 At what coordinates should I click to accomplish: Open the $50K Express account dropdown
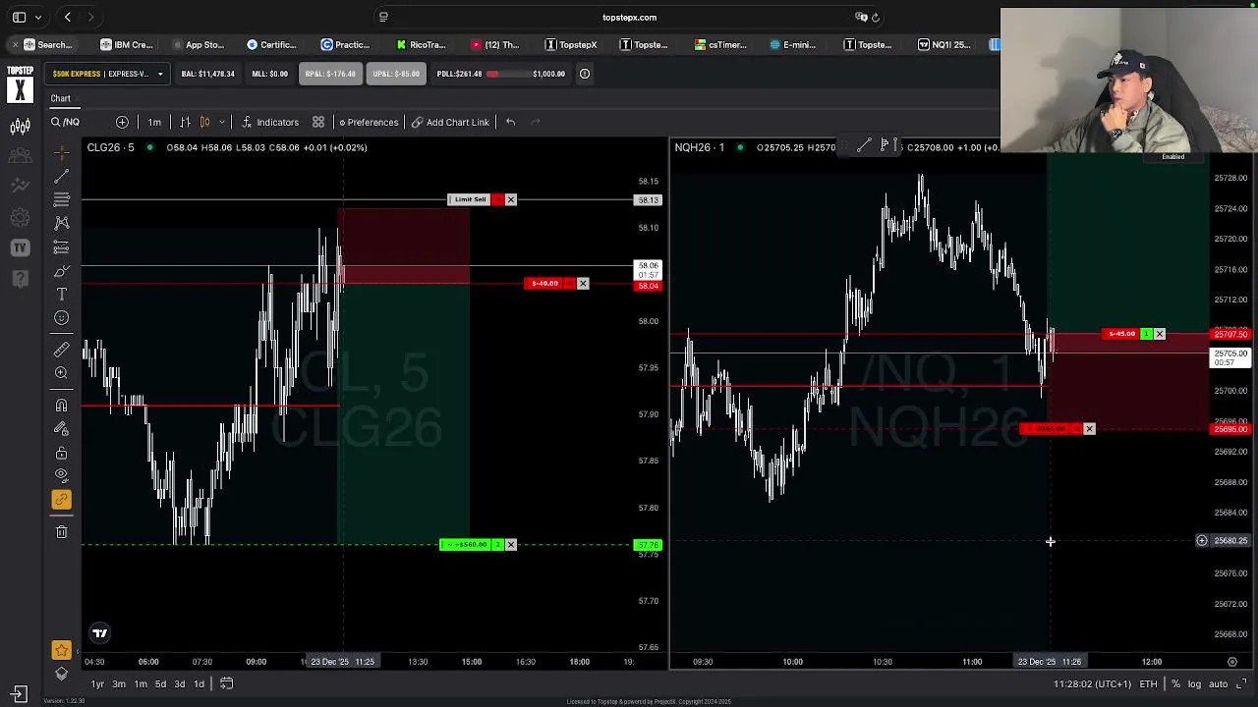point(108,74)
